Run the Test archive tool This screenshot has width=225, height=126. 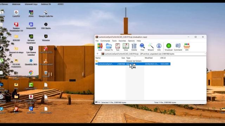[117, 47]
